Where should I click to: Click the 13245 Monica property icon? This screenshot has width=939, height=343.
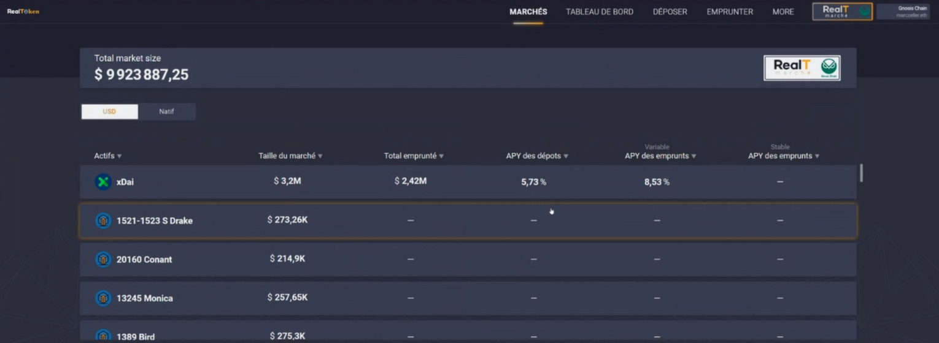click(x=103, y=298)
